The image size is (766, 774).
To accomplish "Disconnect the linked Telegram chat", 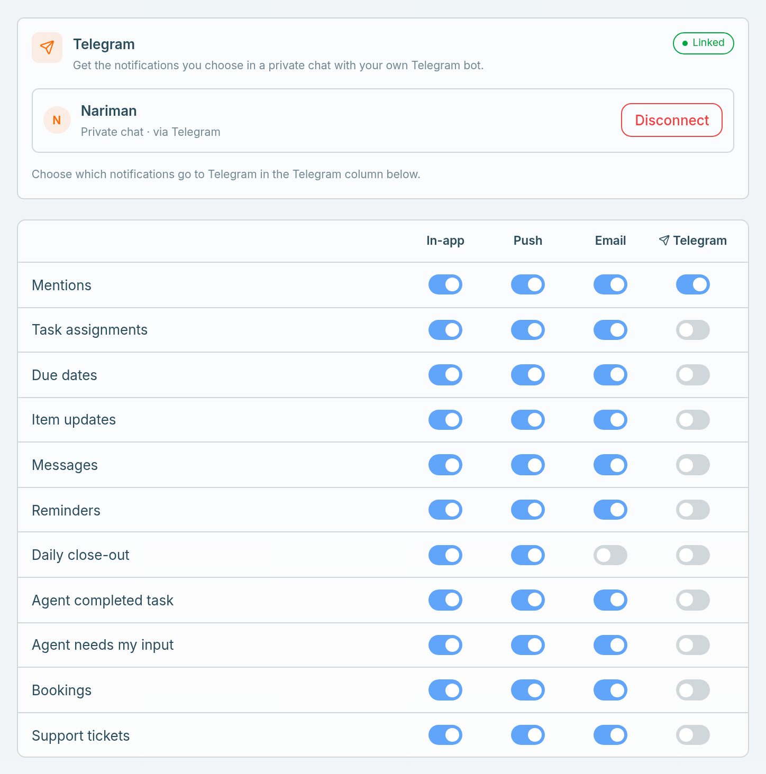I will (672, 120).
